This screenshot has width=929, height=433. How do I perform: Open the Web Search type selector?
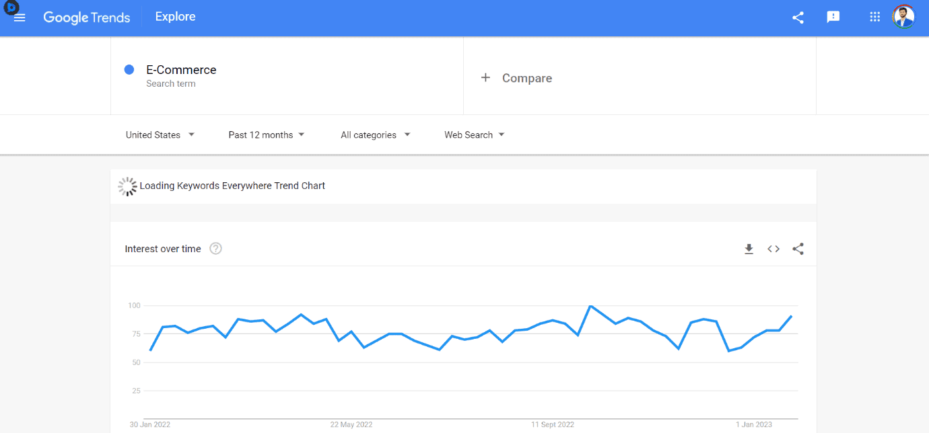click(473, 134)
